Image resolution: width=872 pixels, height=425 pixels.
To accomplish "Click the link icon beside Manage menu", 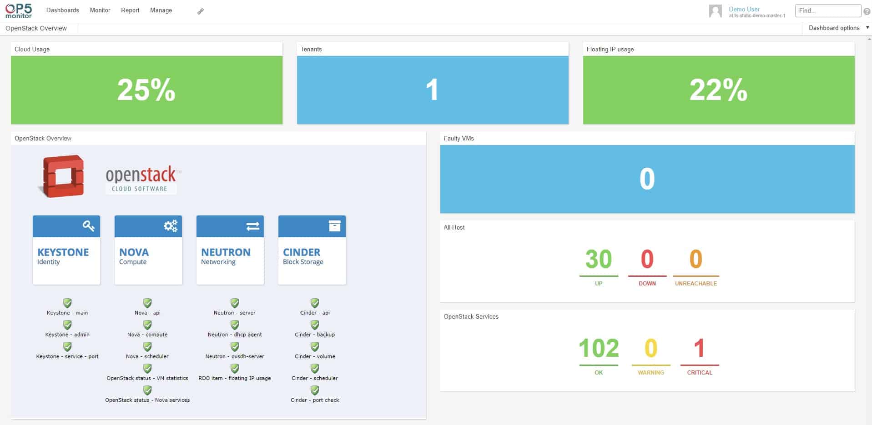I will coord(200,11).
